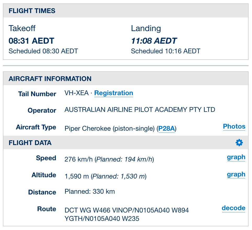Click the FLIGHT DATA header title
The image size is (252, 230).
click(30, 143)
